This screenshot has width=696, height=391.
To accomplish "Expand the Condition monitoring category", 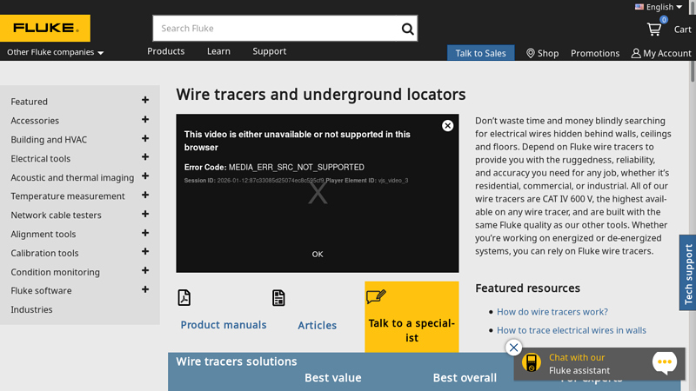I will point(145,270).
